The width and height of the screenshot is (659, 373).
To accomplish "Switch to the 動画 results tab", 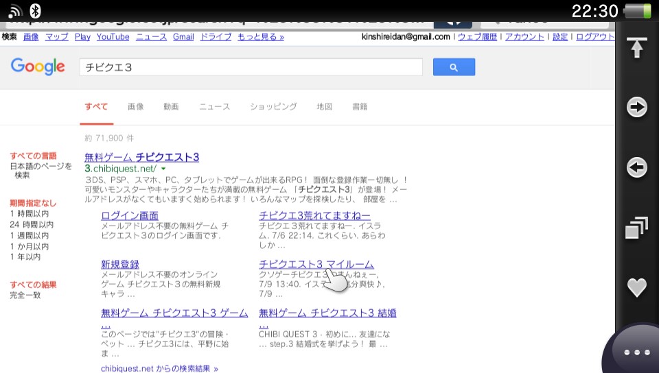I will [x=171, y=106].
